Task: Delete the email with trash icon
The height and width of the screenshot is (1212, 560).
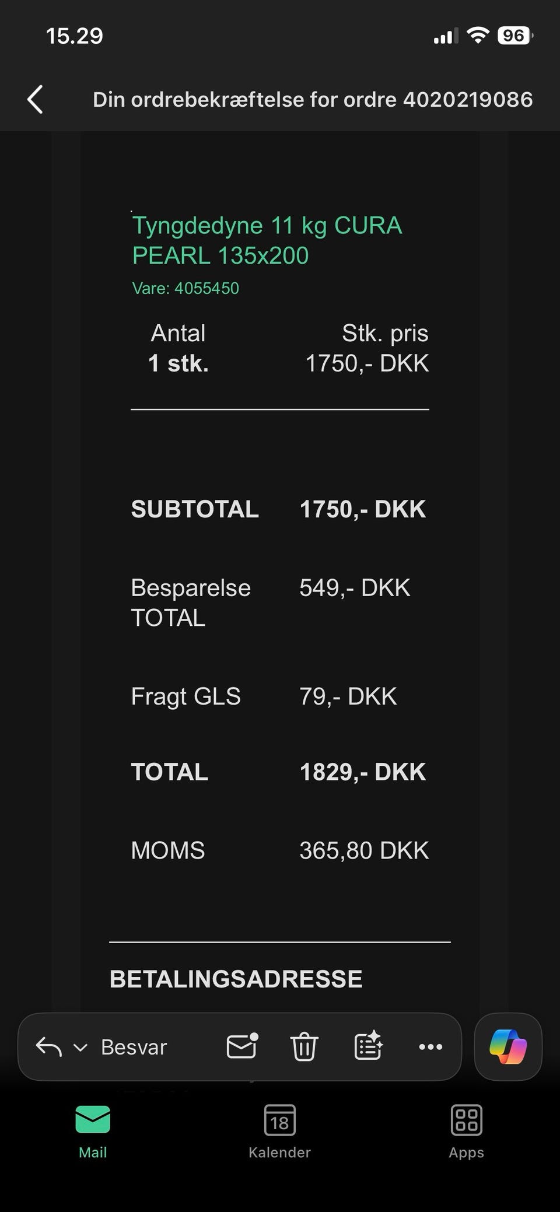Action: tap(304, 1046)
